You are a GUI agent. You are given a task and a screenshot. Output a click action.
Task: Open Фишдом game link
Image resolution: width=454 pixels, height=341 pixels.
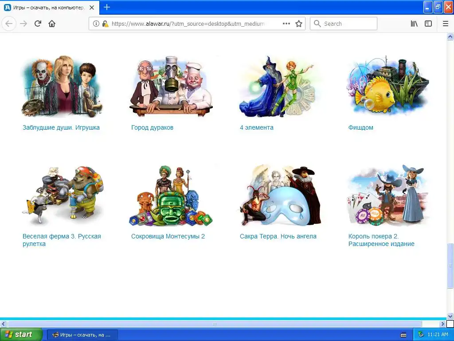click(361, 127)
